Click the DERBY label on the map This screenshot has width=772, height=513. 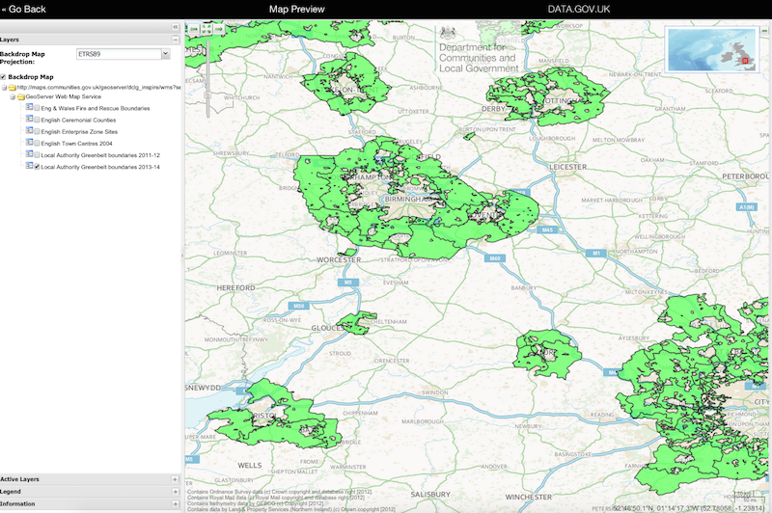493,109
